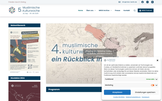Open the YouTube channel icon

(152, 2)
